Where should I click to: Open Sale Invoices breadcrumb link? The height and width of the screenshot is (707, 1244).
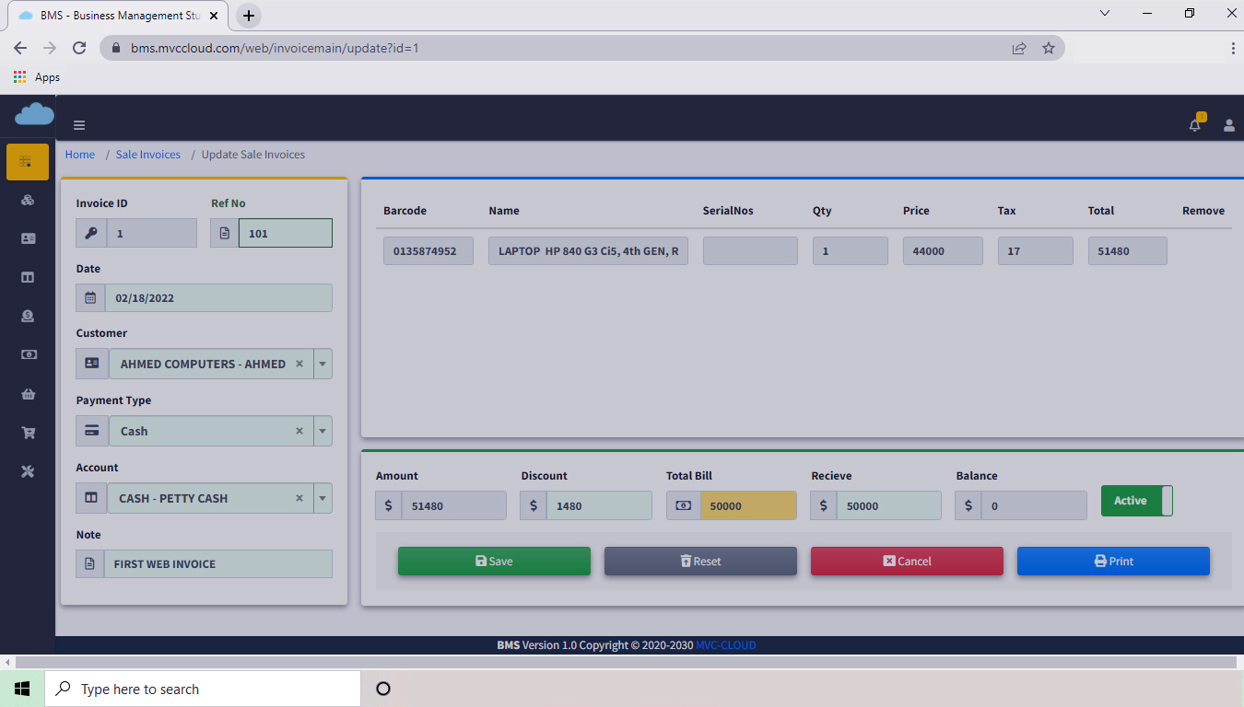click(147, 155)
